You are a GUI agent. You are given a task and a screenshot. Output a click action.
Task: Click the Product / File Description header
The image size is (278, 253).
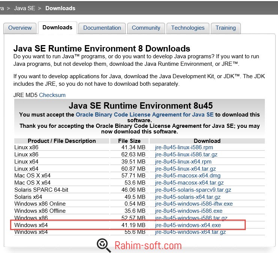(62, 141)
